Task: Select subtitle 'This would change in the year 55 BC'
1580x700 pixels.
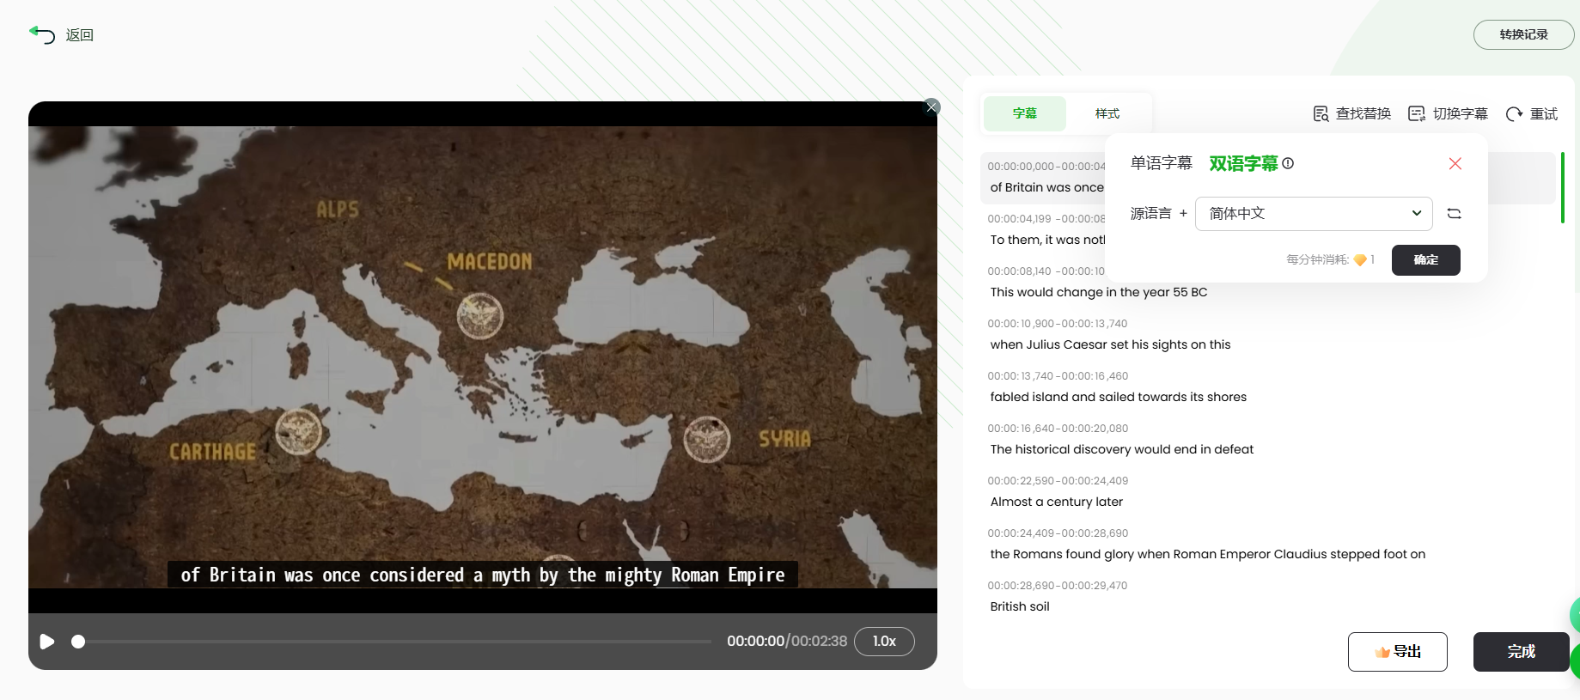Action: point(1099,292)
